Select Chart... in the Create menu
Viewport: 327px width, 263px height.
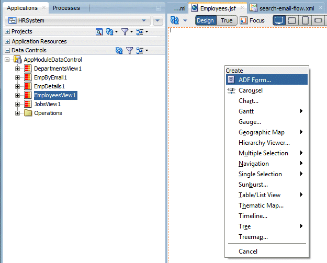(x=267, y=101)
